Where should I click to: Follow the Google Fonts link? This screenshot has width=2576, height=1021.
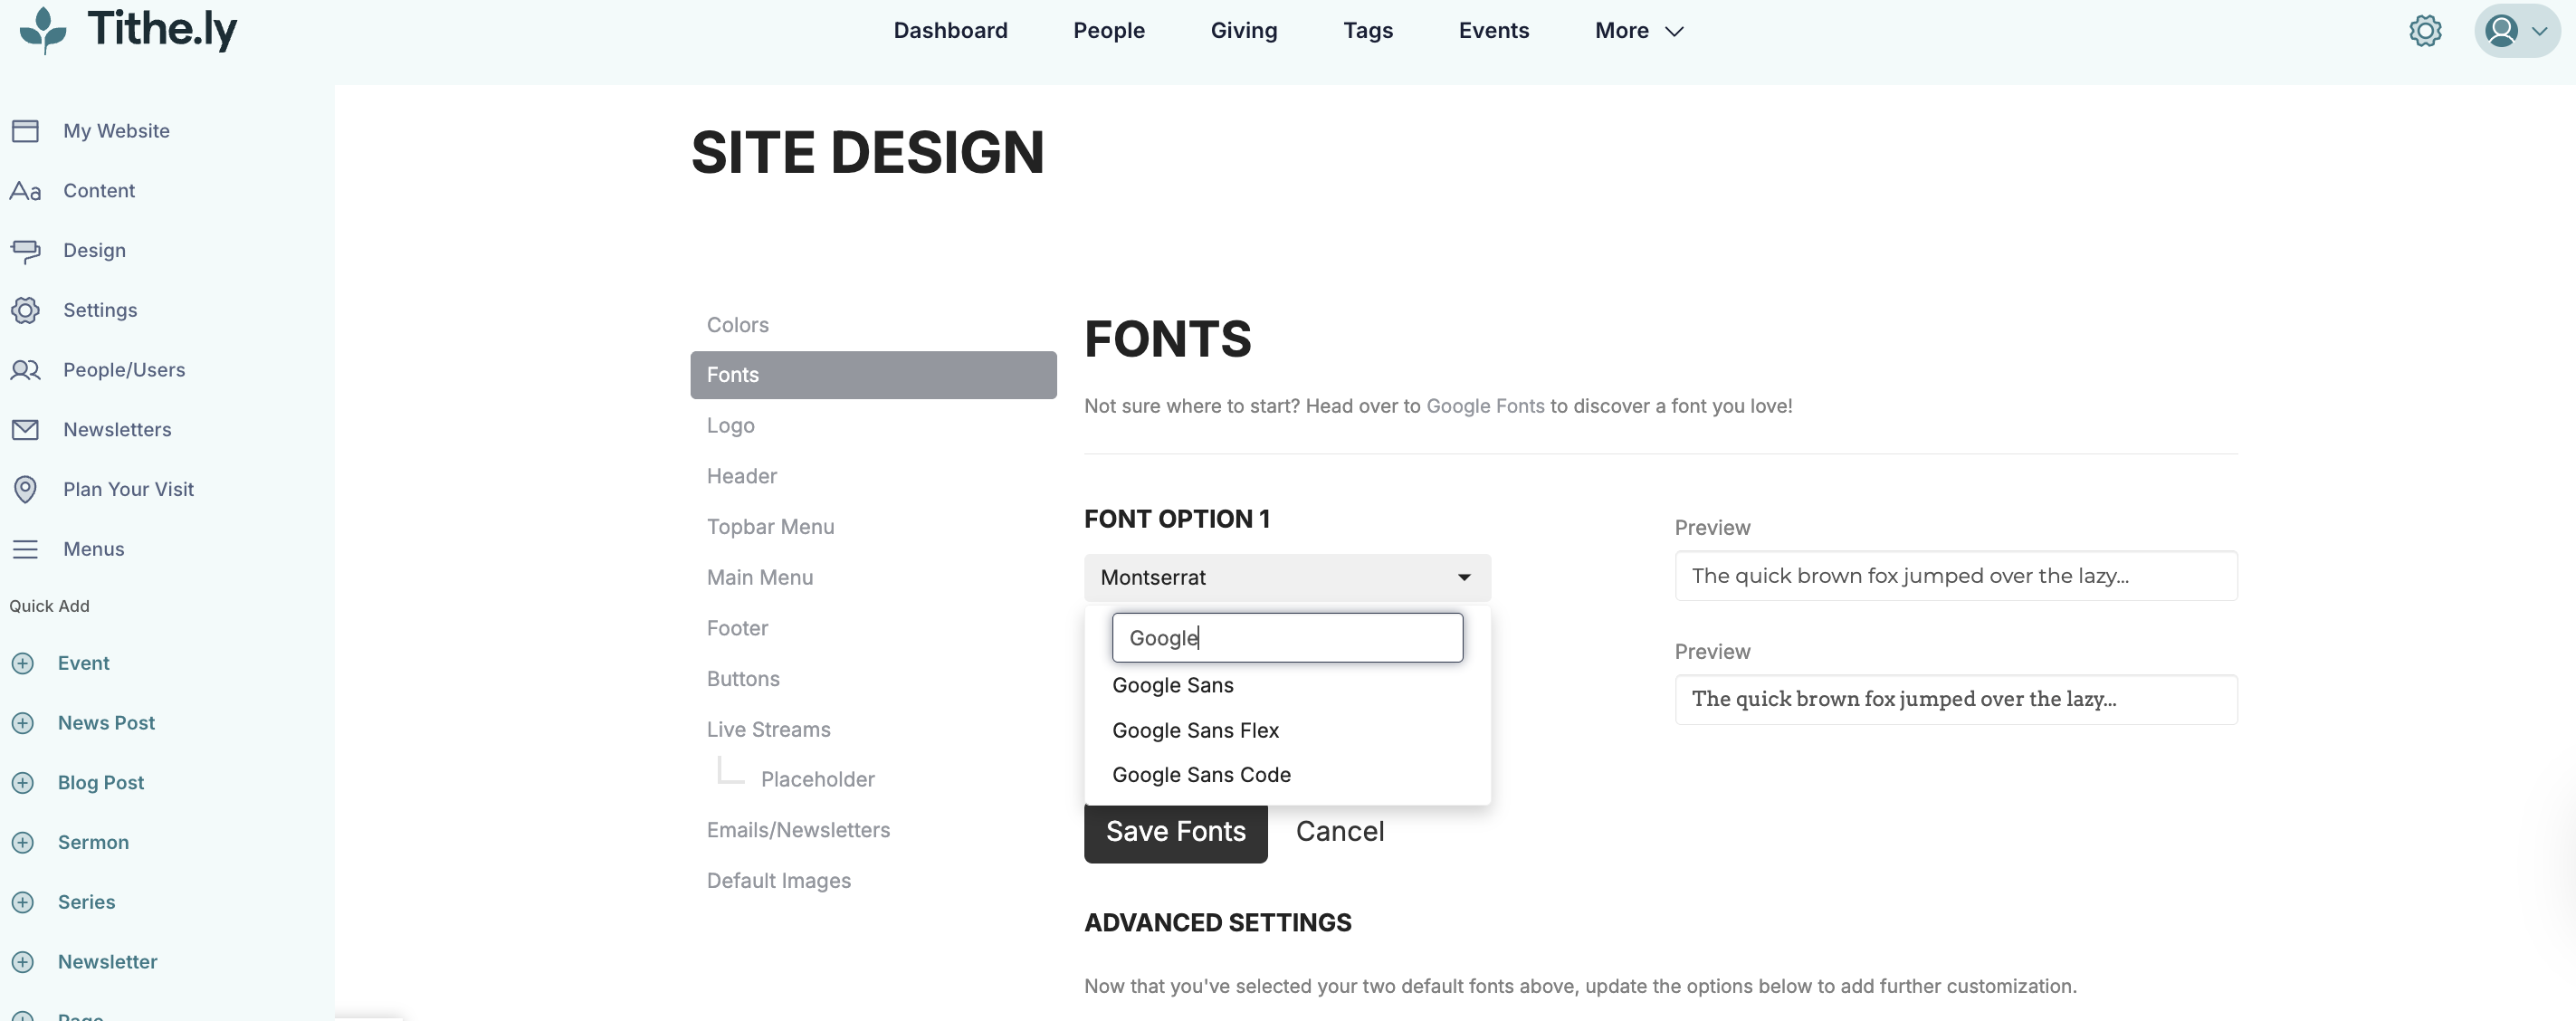pos(1485,406)
